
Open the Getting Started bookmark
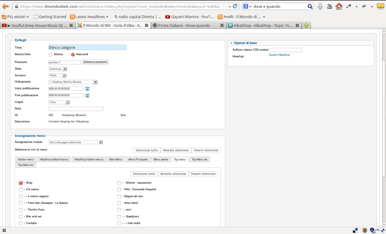pyautogui.click(x=50, y=17)
